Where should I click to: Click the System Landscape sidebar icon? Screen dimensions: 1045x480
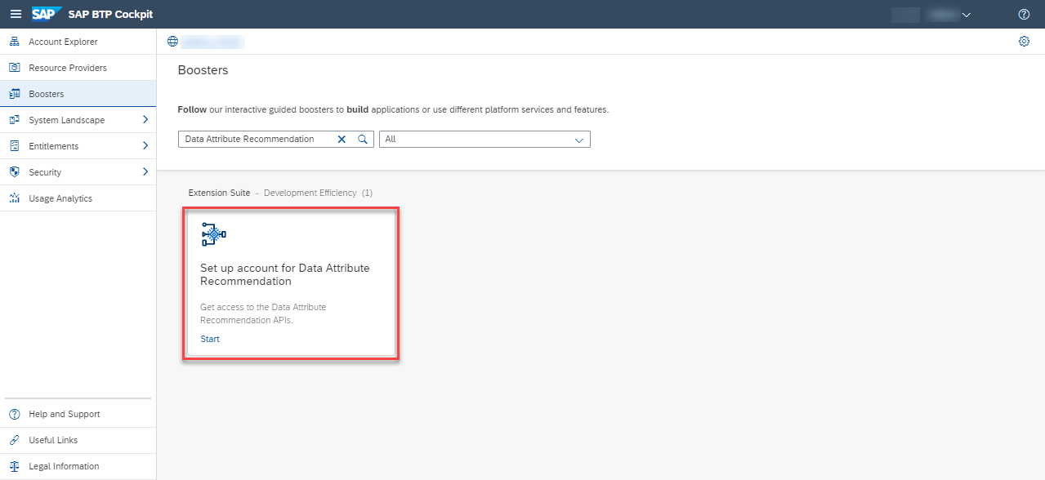click(14, 120)
